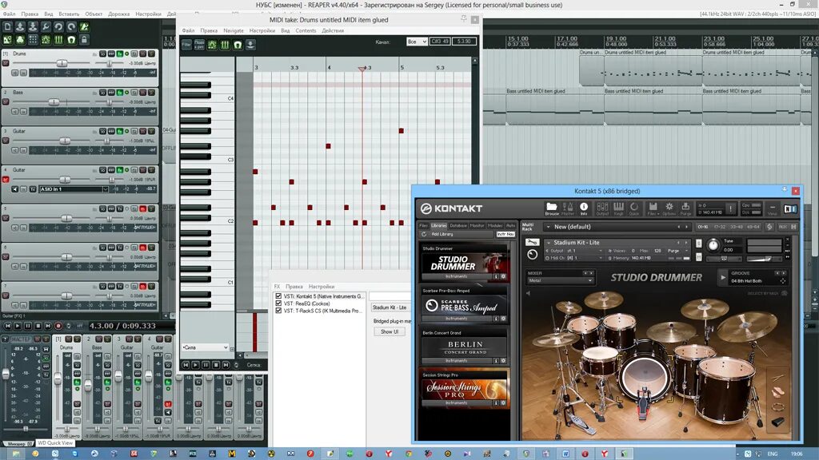The height and width of the screenshot is (460, 819).
Task: Click the Browse folder icon in Kontakt
Action: point(552,208)
